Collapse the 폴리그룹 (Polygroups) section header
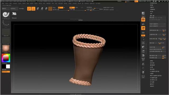 coord(152,16)
